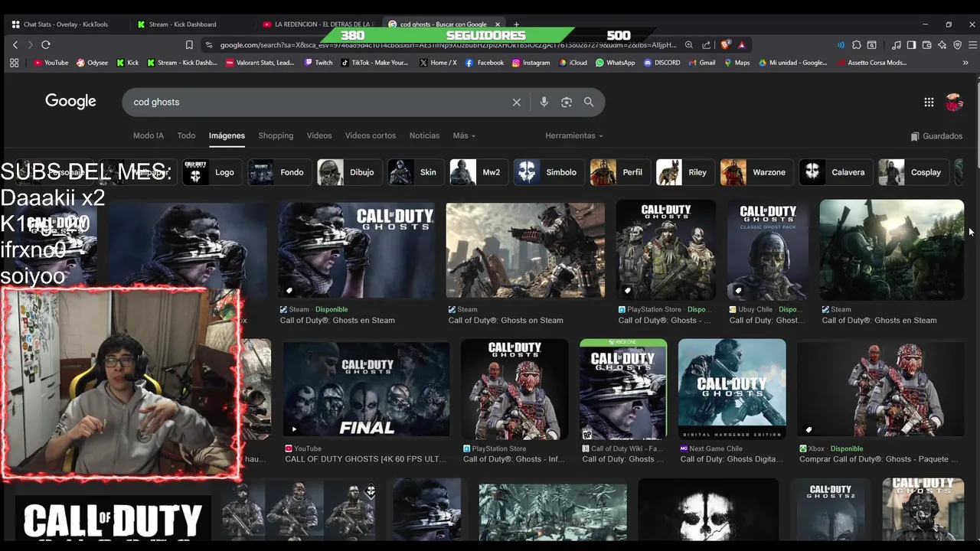The image size is (980, 551).
Task: Open the browser hamburger menu
Action: click(x=972, y=45)
